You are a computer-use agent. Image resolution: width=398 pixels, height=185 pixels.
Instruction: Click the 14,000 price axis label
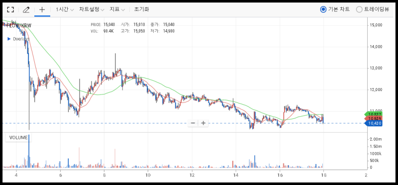[x=376, y=47]
